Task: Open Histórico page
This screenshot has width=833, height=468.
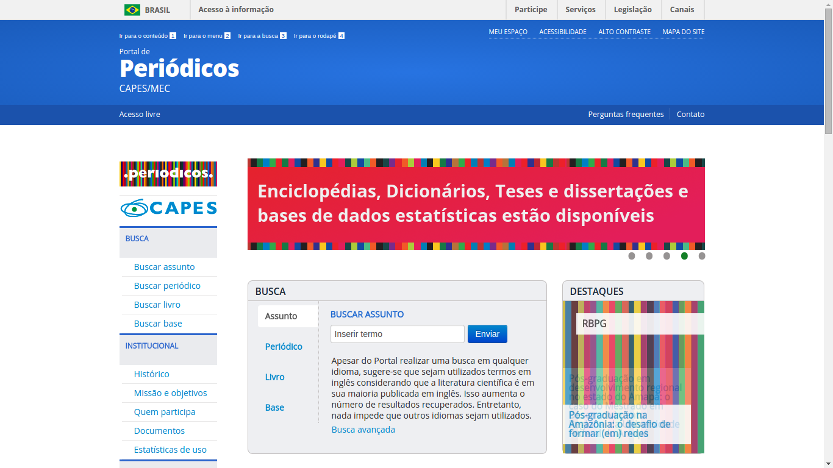Action: click(x=152, y=374)
